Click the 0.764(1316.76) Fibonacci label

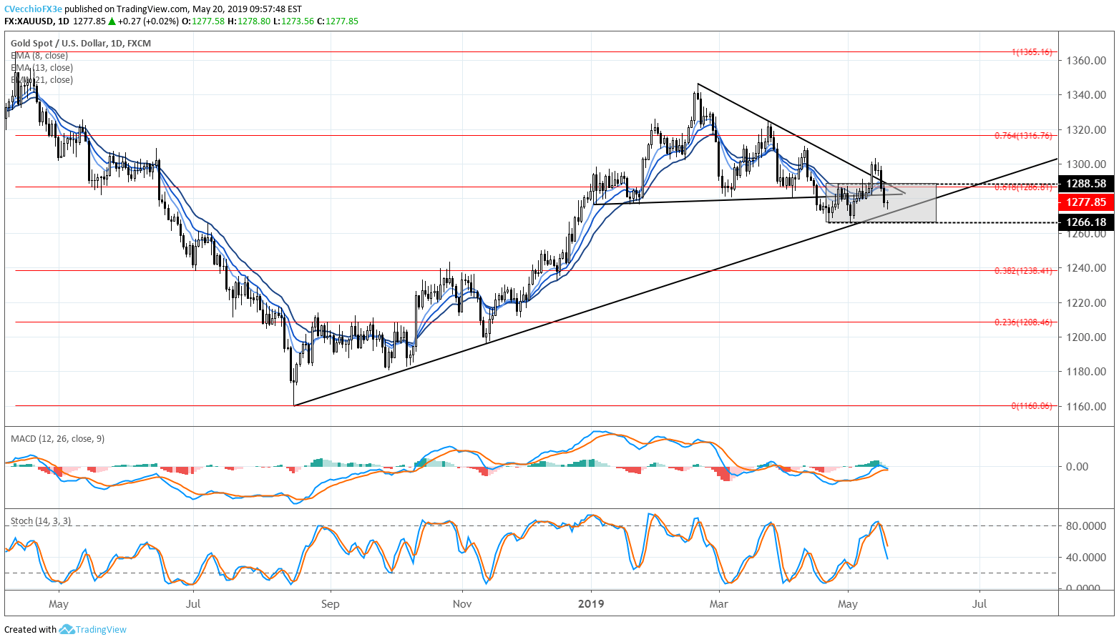click(x=1023, y=136)
